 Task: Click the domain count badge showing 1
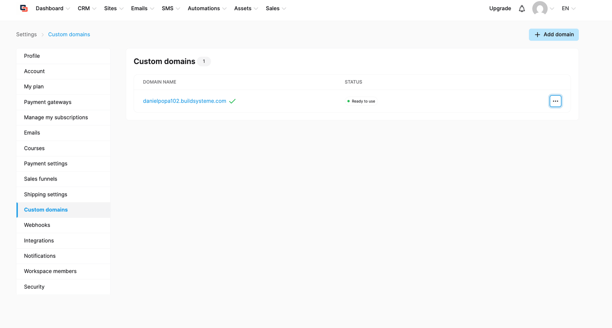[204, 62]
